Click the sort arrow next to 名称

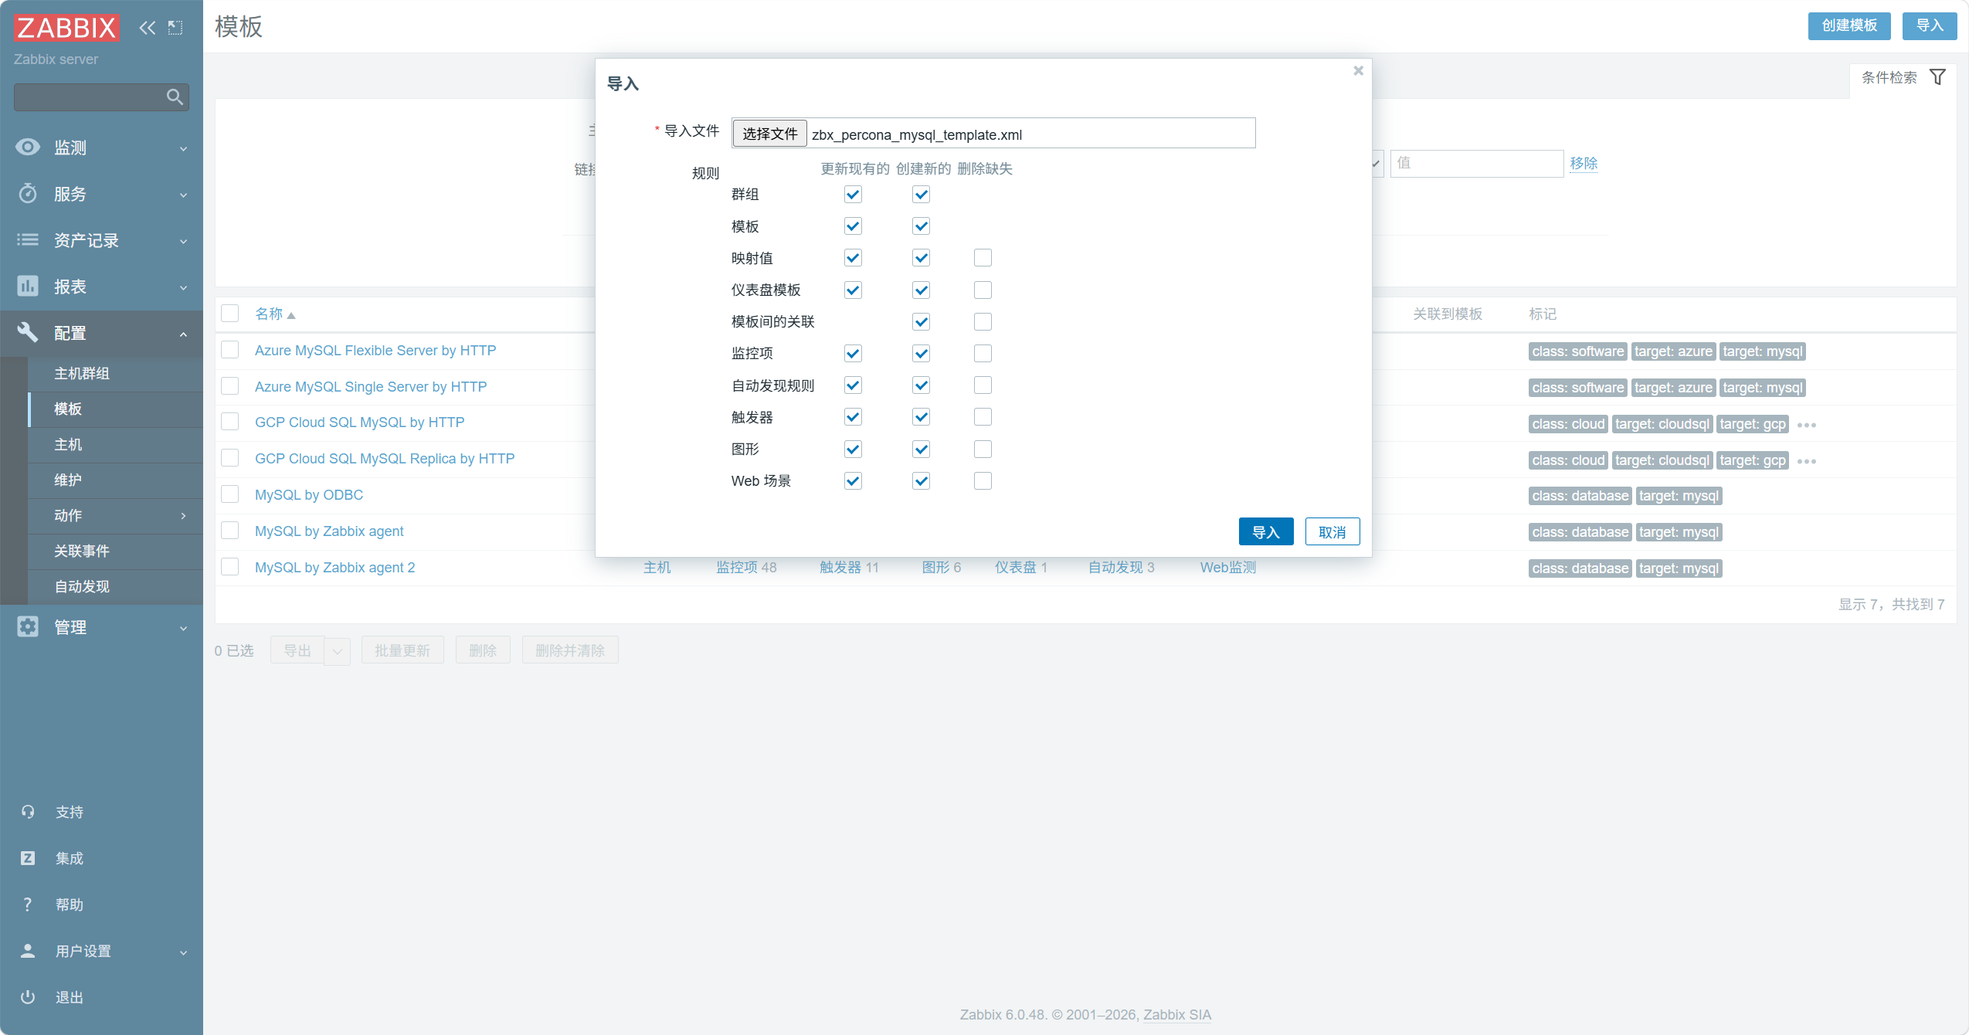coord(291,315)
